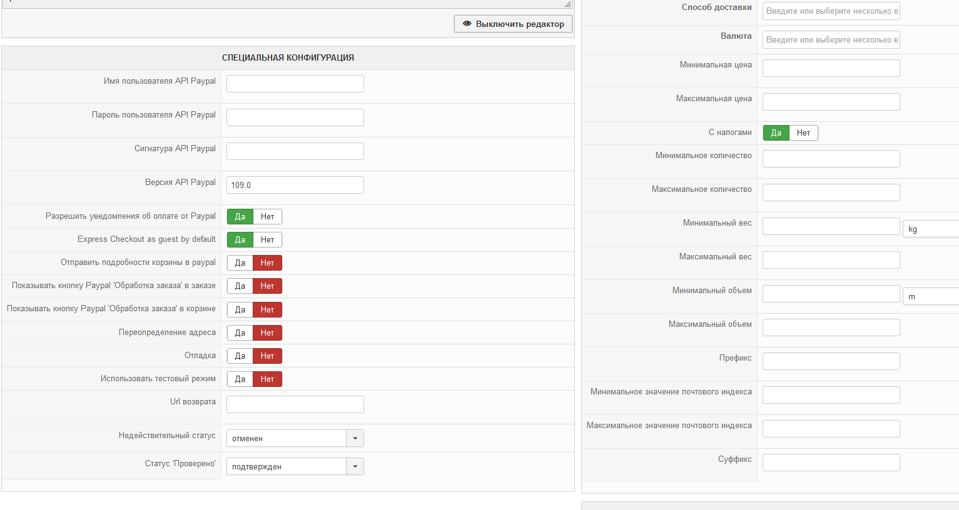Screen dimensions: 959x510
Task: Focus the Имя пользователя API Paypal field
Action: tap(295, 84)
